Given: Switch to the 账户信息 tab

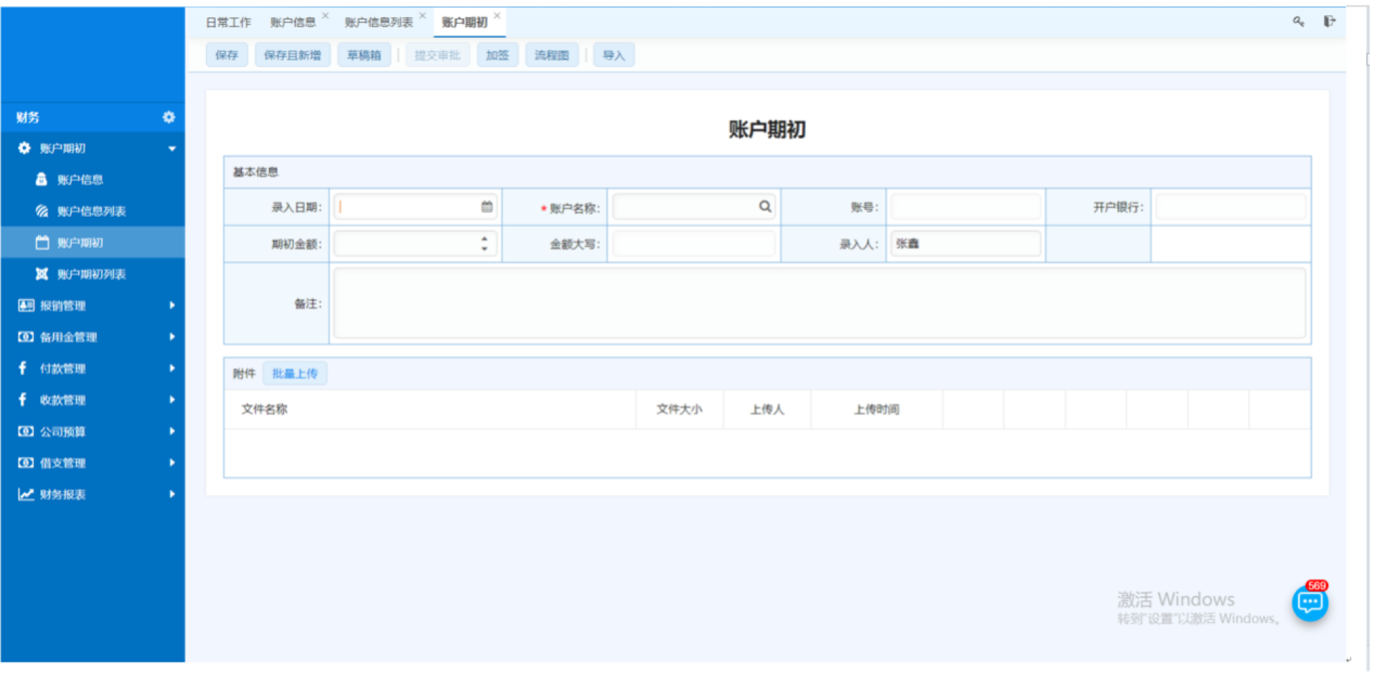Looking at the screenshot, I should pyautogui.click(x=293, y=22).
